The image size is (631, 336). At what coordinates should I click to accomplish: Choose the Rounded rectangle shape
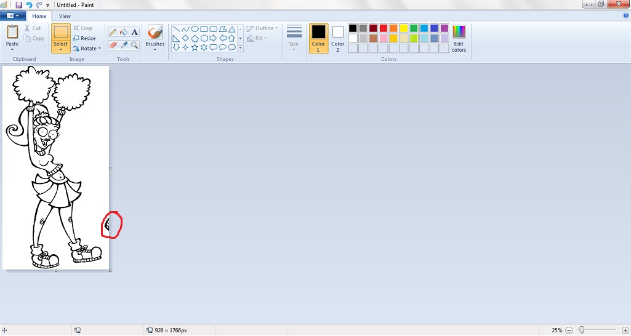(213, 30)
